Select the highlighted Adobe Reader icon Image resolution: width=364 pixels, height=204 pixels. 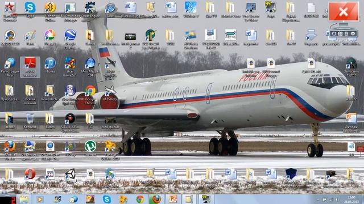click(x=30, y=67)
